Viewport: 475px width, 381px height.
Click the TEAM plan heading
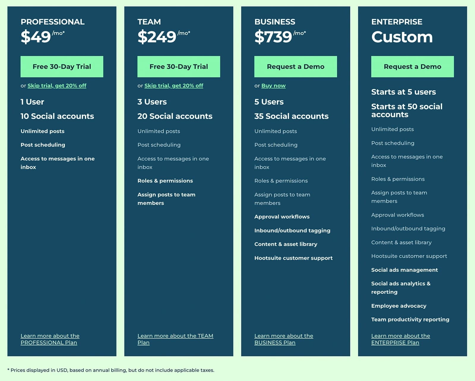click(149, 22)
